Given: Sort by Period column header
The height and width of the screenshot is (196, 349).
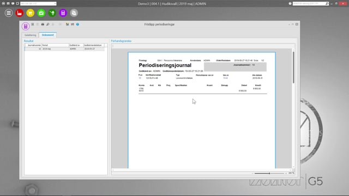Looking at the screenshot, I should pyautogui.click(x=55, y=45).
